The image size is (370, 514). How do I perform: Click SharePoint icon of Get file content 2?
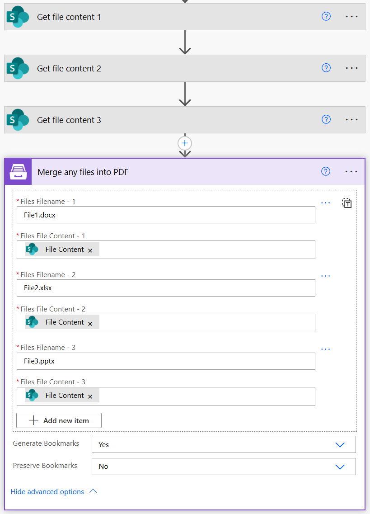point(18,68)
